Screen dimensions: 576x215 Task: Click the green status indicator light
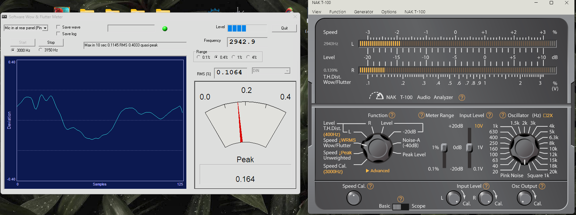(165, 29)
